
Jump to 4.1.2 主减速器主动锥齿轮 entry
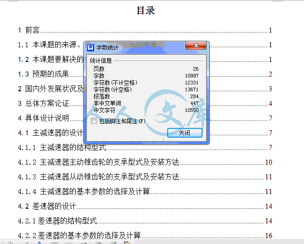(x=98, y=162)
